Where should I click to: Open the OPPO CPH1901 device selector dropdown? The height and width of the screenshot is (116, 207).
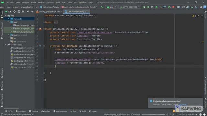pyautogui.click(x=130, y=7)
